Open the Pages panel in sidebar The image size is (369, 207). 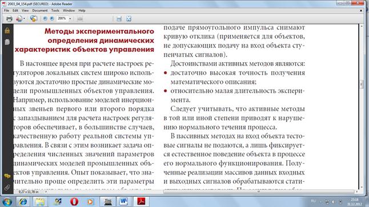[x=7, y=42]
